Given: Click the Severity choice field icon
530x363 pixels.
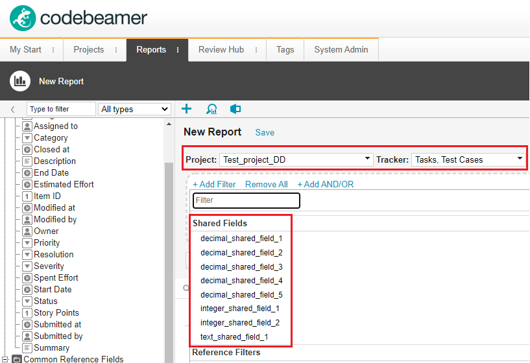Looking at the screenshot, I should (x=27, y=266).
